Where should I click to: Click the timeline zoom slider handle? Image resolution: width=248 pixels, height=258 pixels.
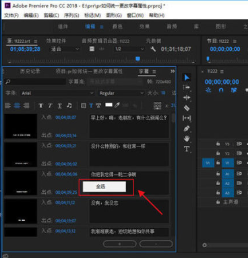click(204, 245)
